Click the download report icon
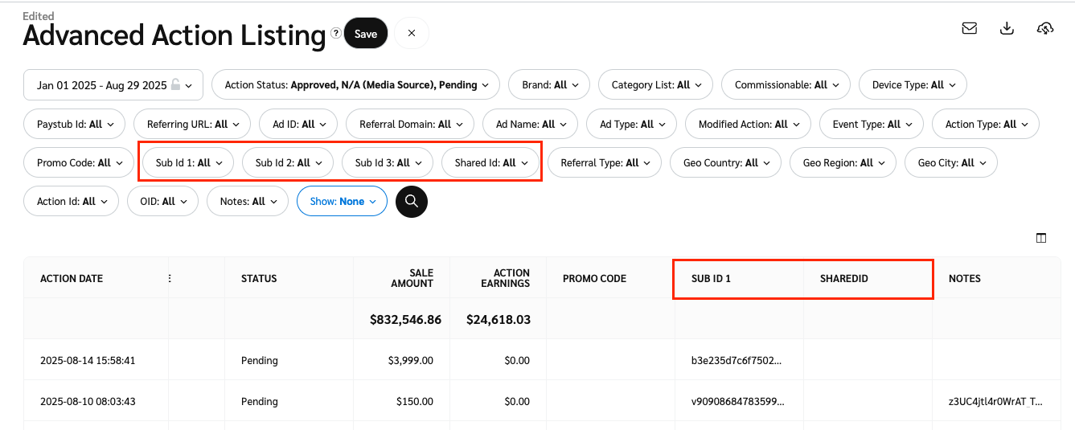Screen dimensions: 1075x430 [x=1007, y=28]
